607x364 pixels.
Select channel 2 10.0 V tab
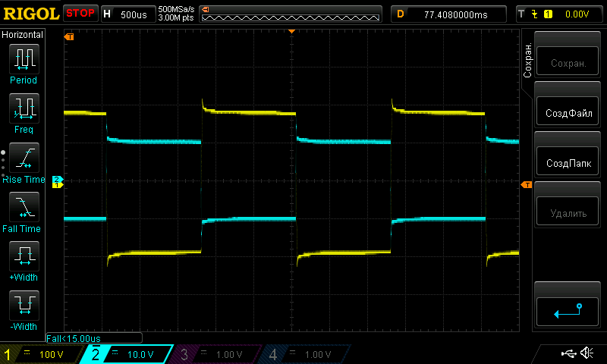pos(127,354)
